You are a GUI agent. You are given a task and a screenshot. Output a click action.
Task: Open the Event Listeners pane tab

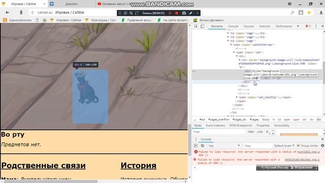click(x=215, y=126)
